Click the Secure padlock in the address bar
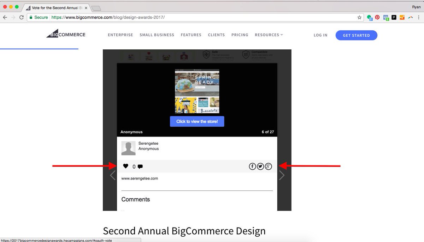 point(31,17)
